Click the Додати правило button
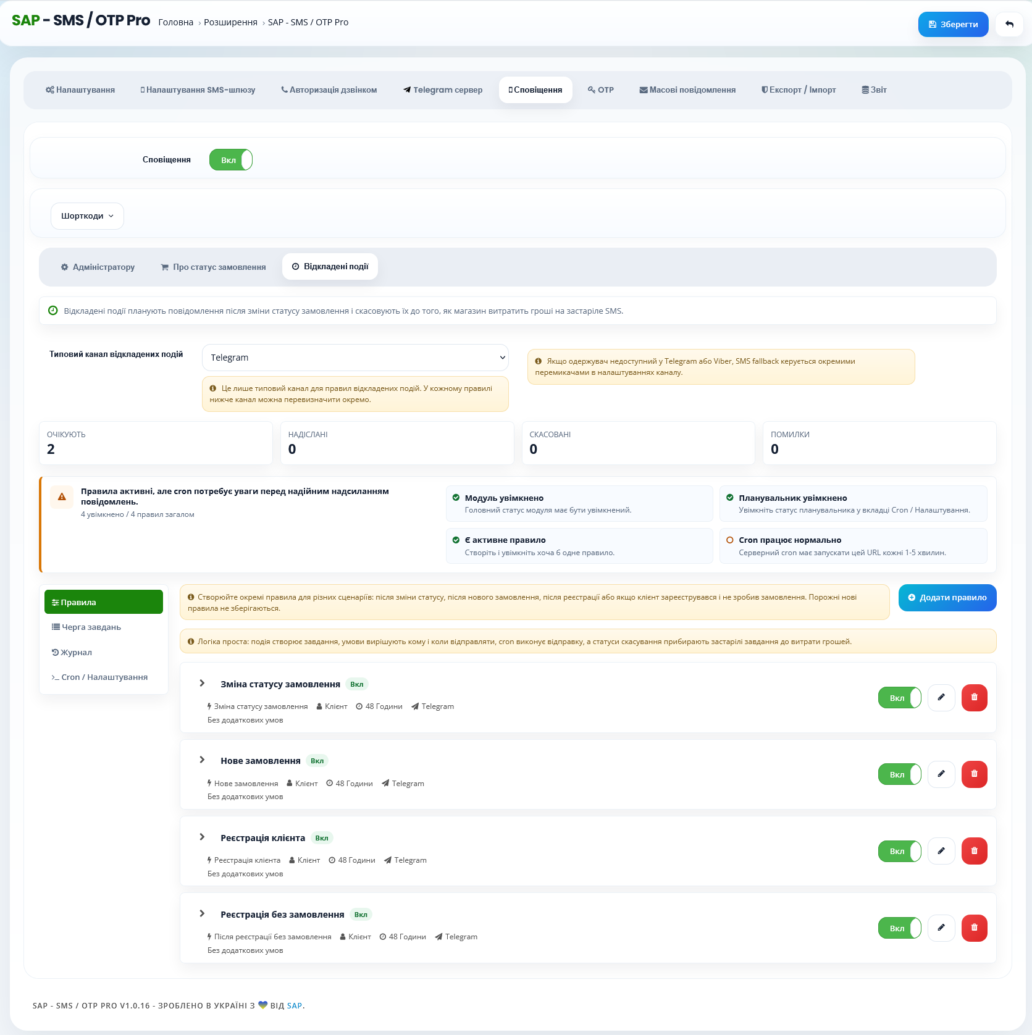 click(x=947, y=598)
